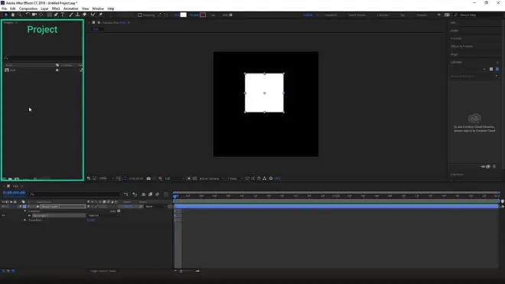Click the Stroke color swatch

click(203, 15)
